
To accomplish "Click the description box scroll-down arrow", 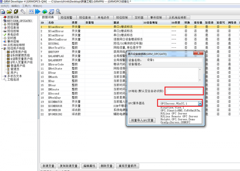I will point(200,80).
